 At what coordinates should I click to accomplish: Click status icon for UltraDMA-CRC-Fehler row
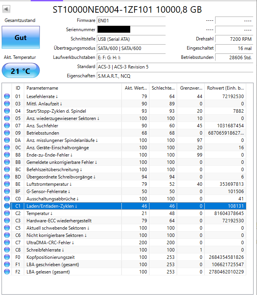7,243
